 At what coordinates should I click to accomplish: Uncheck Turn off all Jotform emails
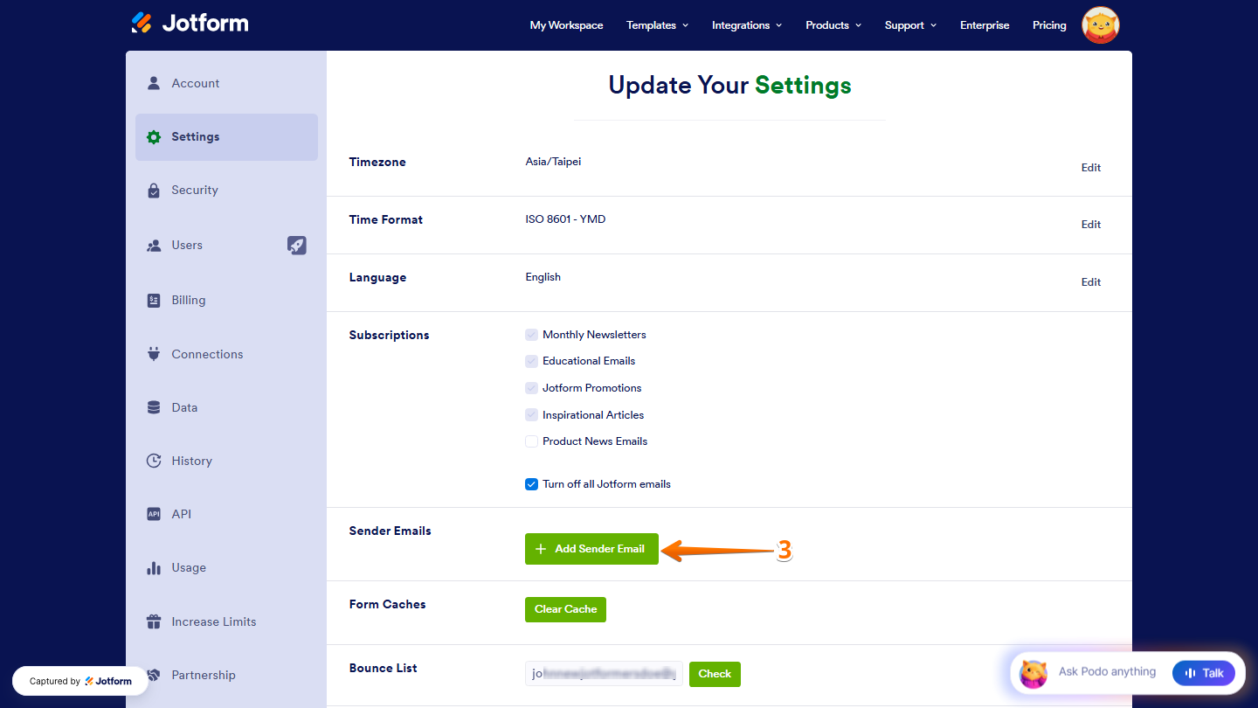point(531,484)
